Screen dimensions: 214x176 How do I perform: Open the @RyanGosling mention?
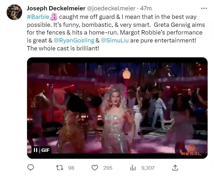click(x=74, y=41)
